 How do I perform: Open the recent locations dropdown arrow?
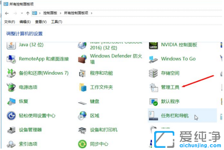pyautogui.click(x=22, y=13)
